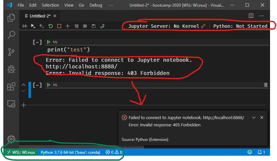Viewport: 277px width, 161px height.
Task: Switch second cell to Markdown
Action: coord(55,85)
